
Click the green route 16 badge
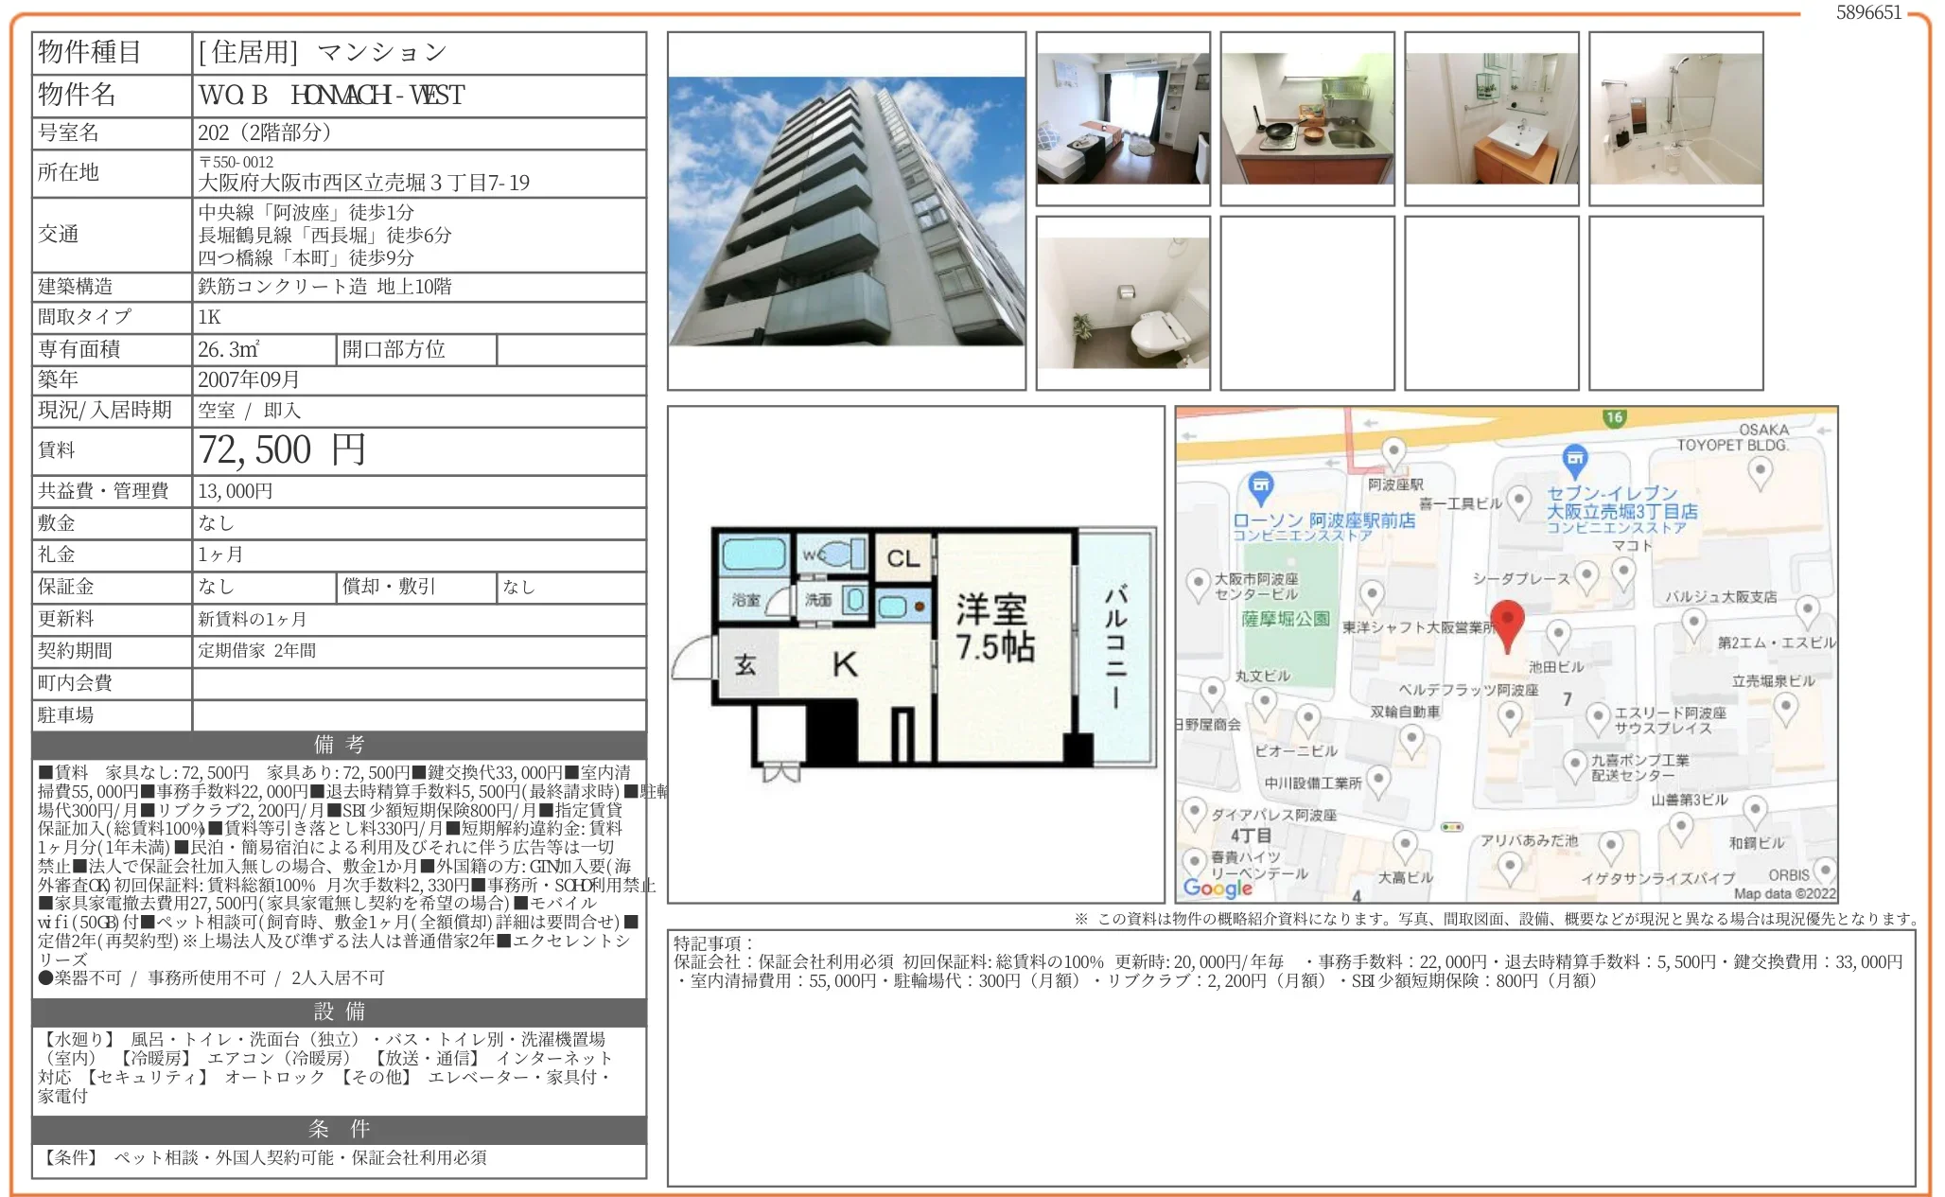pyautogui.click(x=1614, y=417)
